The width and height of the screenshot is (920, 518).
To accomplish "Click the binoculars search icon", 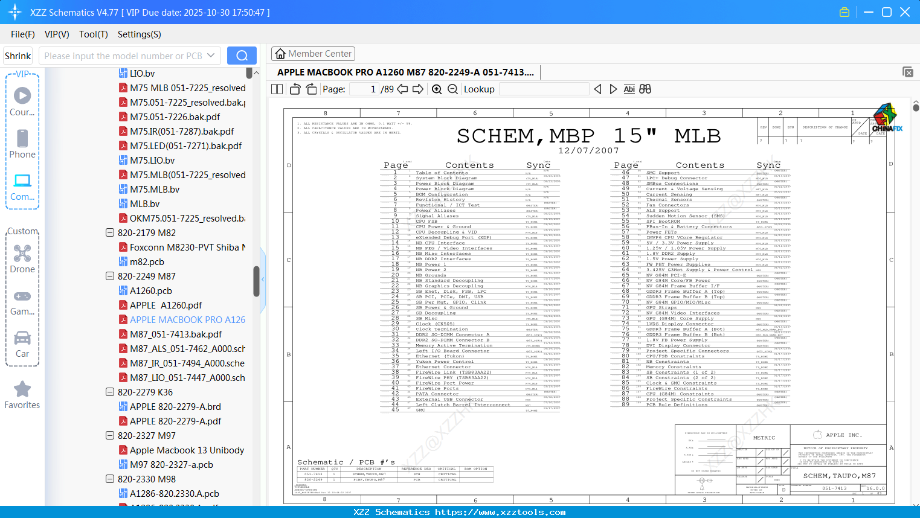I will tap(645, 89).
